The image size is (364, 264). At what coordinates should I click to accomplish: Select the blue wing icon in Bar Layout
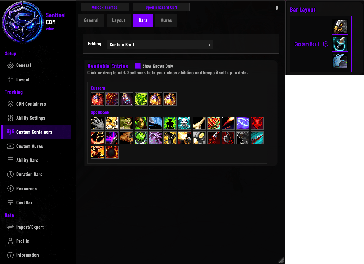[x=340, y=61]
